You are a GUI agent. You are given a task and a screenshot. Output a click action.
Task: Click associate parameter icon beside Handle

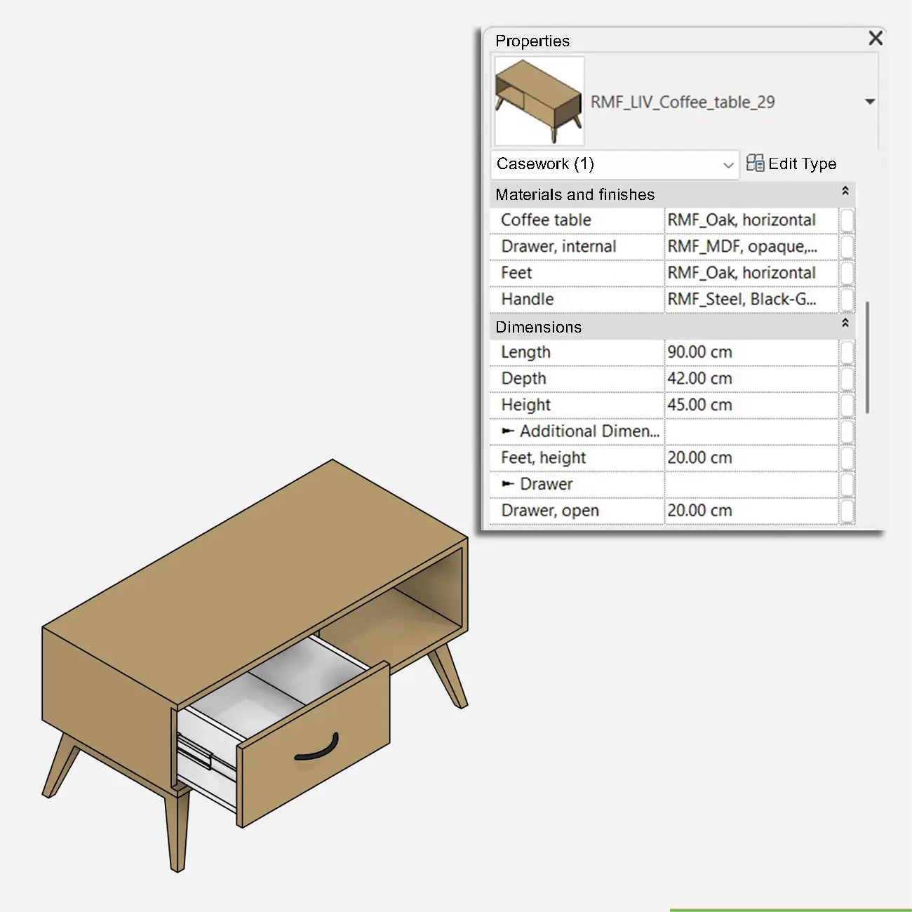pos(847,299)
